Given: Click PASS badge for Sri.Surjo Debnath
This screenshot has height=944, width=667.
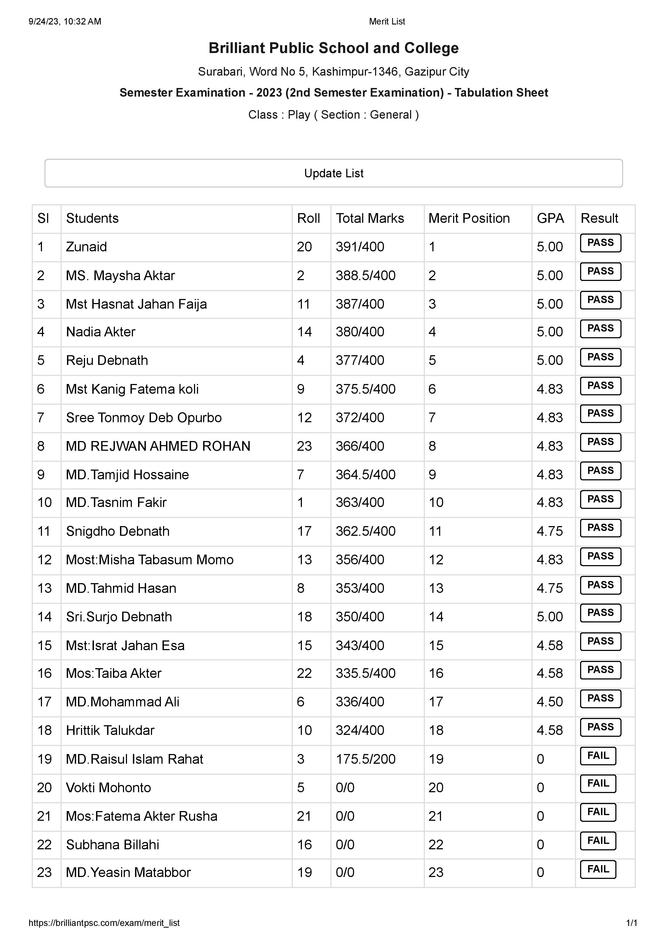Looking at the screenshot, I should 600,613.
